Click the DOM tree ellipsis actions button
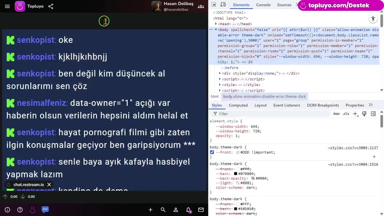384x216 pixels. (211, 29)
